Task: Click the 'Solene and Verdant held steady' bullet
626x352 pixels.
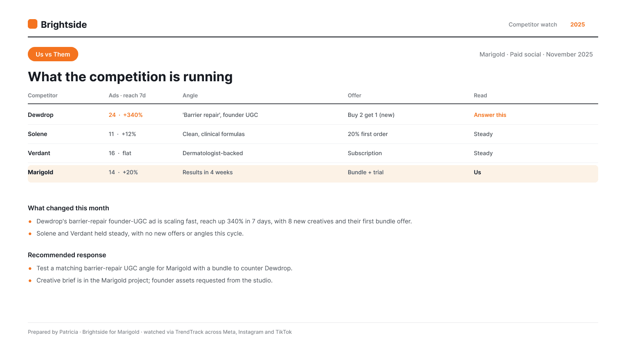Action: click(140, 233)
